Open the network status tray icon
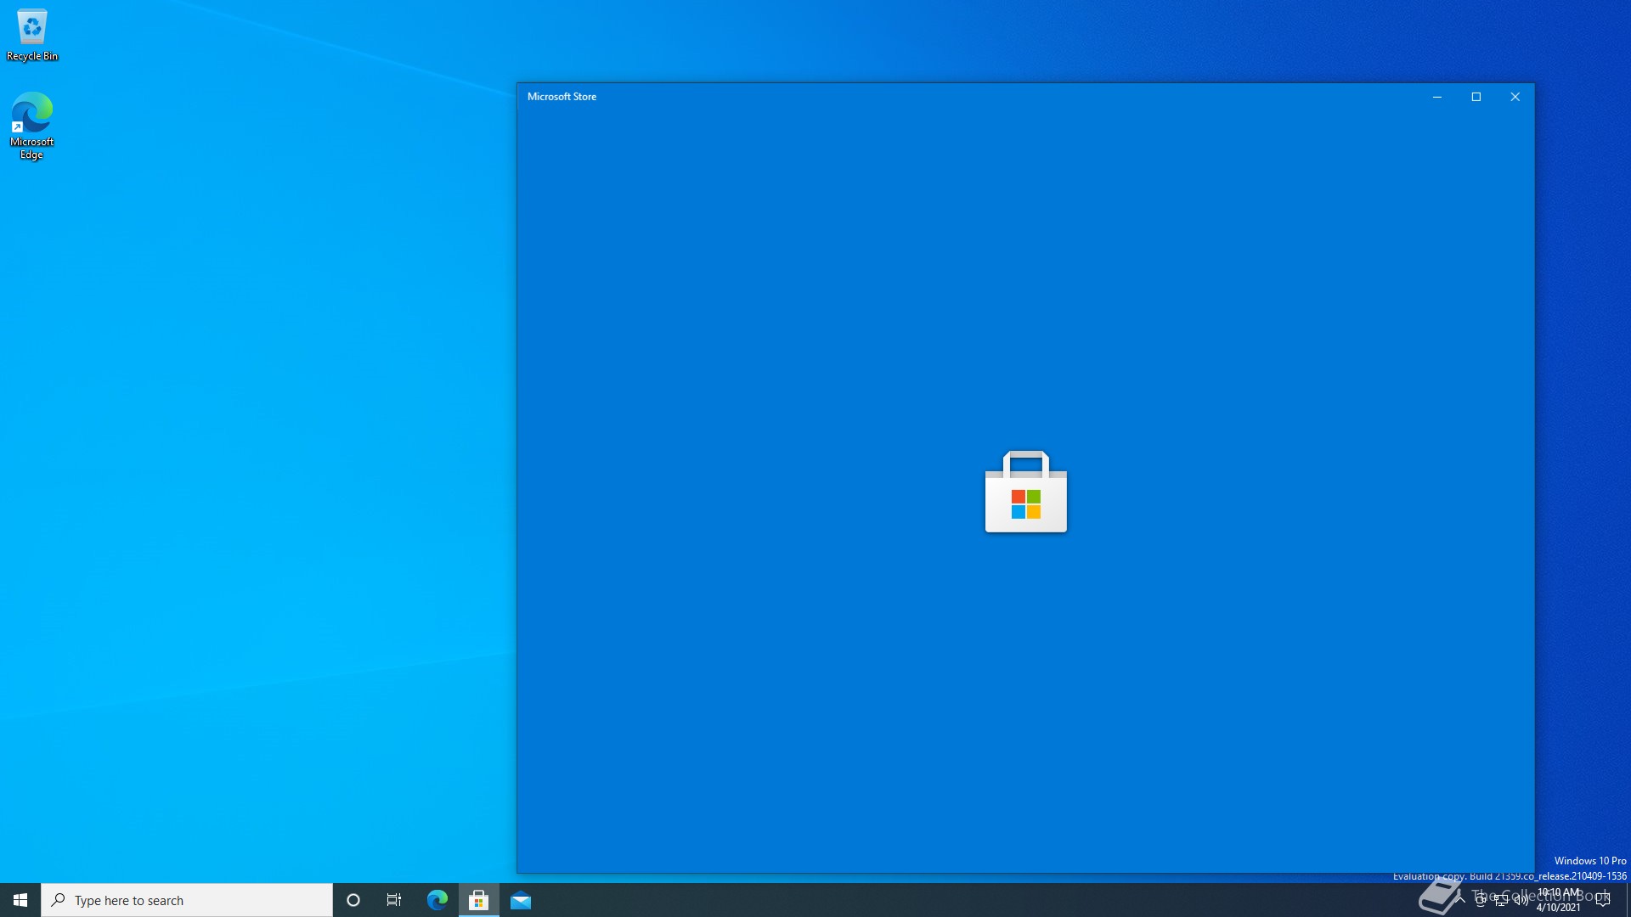 [x=1501, y=900]
